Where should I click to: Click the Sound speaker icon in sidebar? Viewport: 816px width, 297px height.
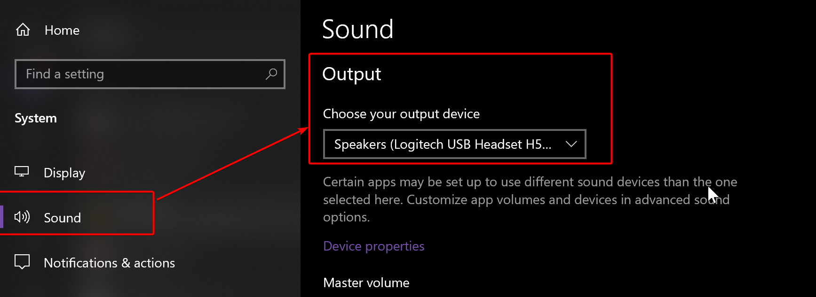[22, 217]
